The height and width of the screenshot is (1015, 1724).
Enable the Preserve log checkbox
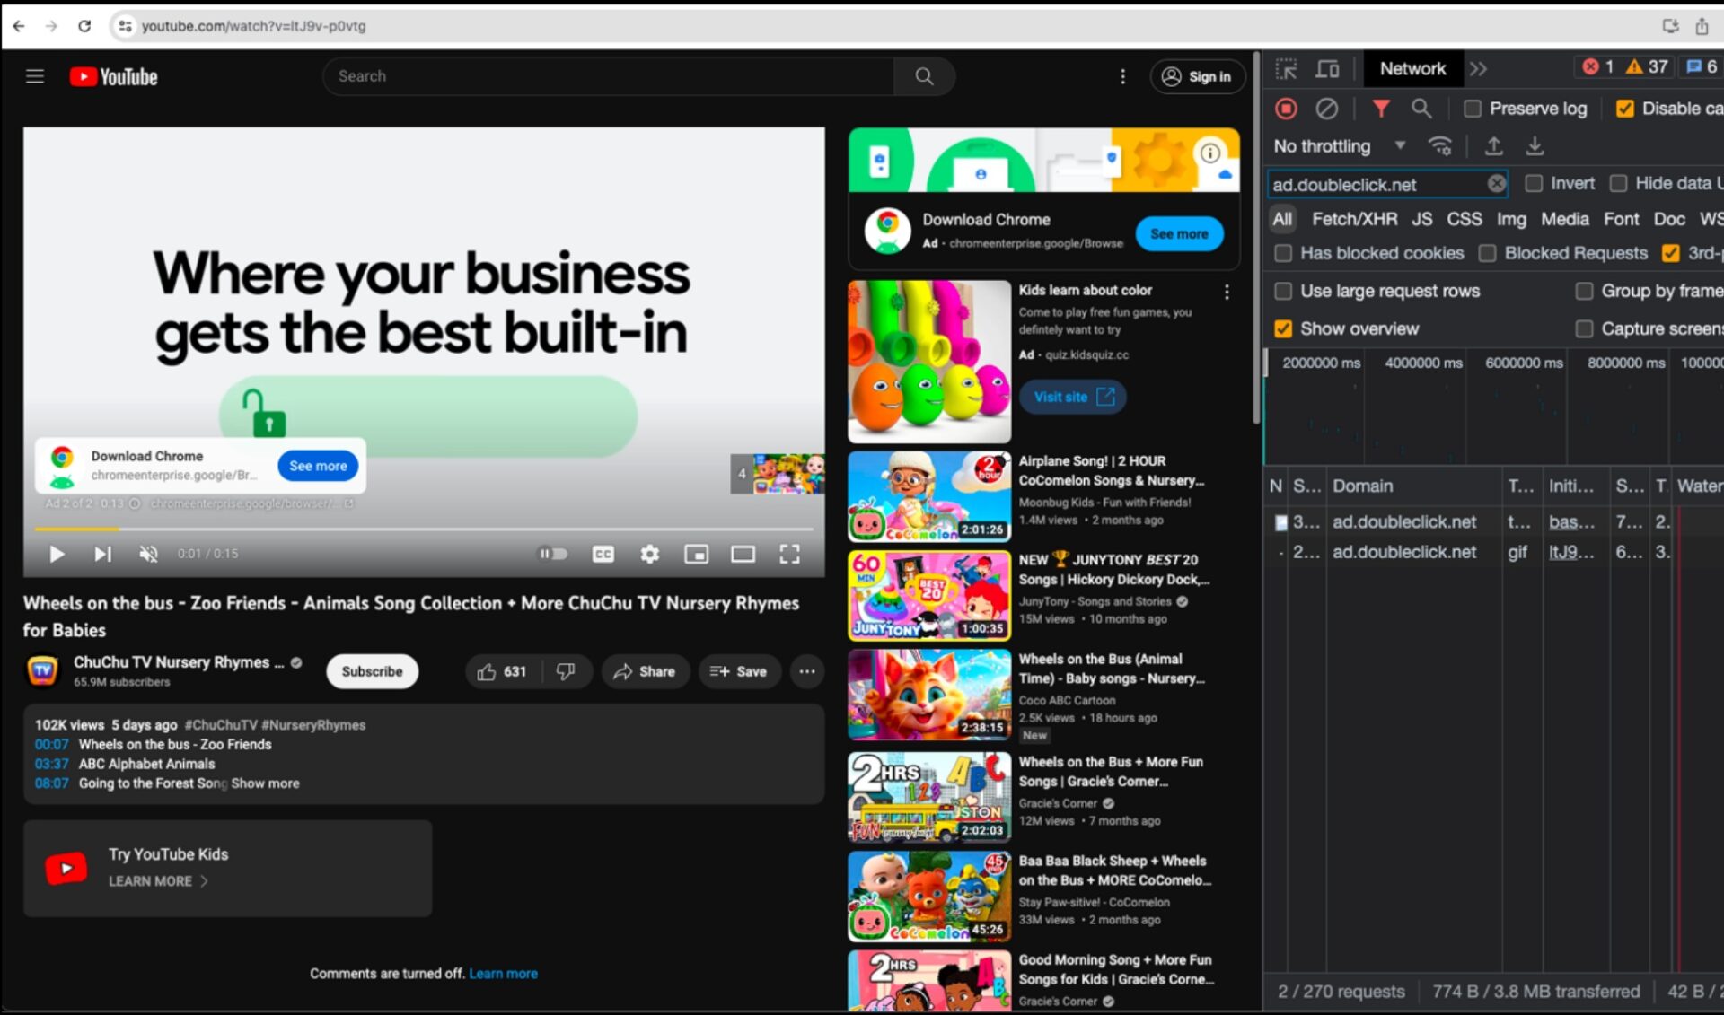(1473, 109)
